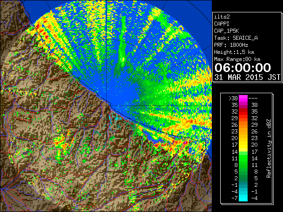Click the '>38' legend value

pyautogui.click(x=233, y=98)
